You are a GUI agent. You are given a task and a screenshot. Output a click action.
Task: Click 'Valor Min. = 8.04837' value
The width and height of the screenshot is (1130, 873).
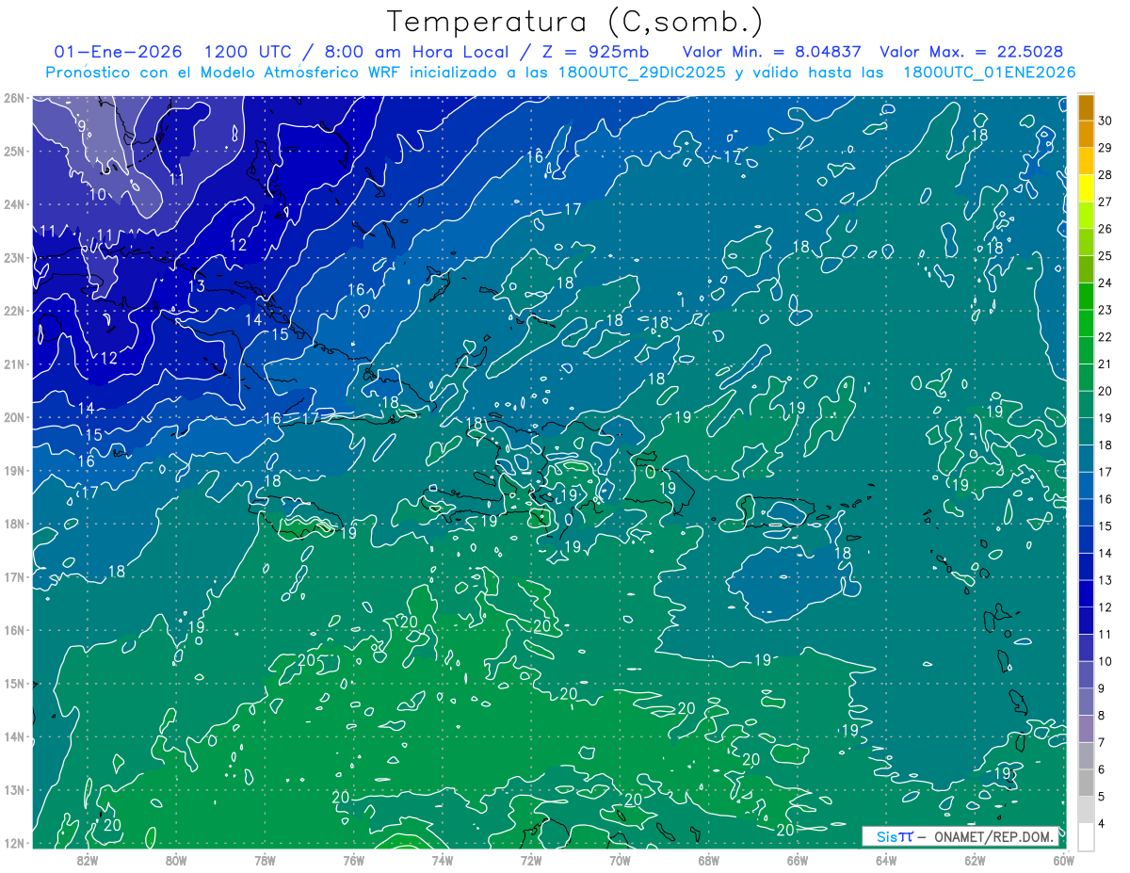[x=772, y=52]
